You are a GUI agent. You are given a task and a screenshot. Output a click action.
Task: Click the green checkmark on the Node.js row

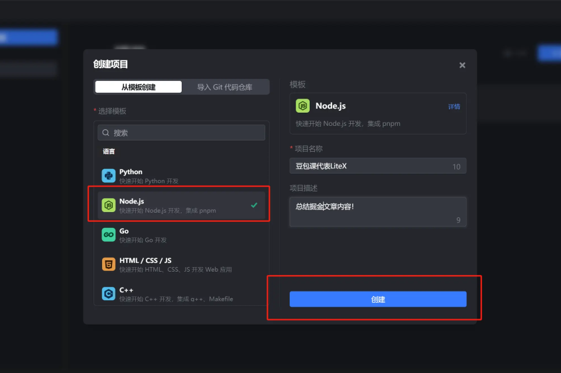click(x=254, y=205)
